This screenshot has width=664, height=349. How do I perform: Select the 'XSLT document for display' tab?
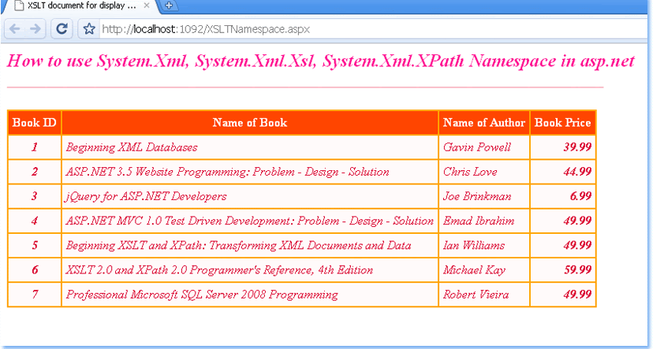click(x=80, y=6)
